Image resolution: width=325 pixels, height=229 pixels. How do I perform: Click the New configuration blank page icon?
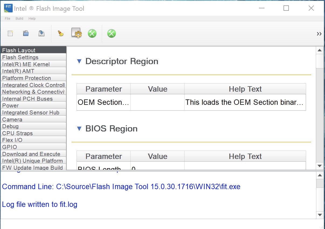[10, 33]
